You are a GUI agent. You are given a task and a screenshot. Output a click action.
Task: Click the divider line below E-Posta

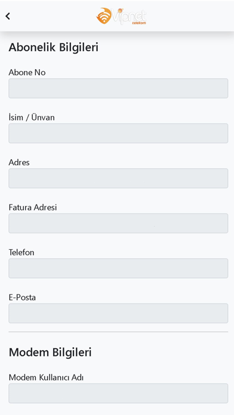pyautogui.click(x=118, y=332)
